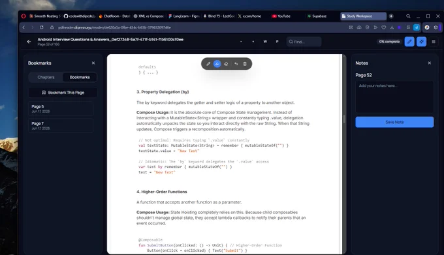Viewport: 444px width, 255px height.
Task: Click the shield ad-blocker icon
Action: [367, 27]
